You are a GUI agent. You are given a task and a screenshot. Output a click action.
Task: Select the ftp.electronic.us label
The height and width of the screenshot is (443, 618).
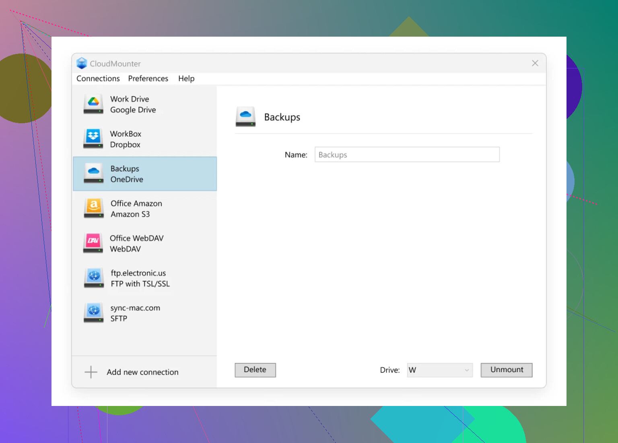coord(138,273)
